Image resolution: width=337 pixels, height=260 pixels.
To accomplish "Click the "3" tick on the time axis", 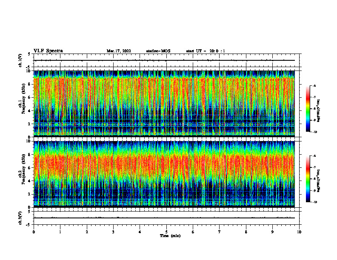I will (113, 232).
